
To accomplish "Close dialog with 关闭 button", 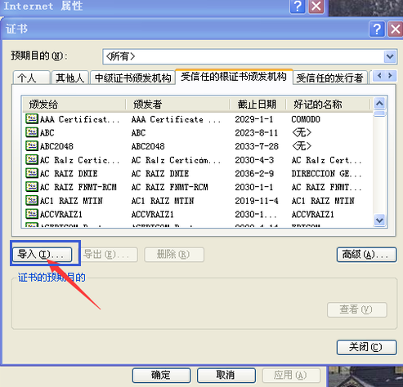I will 366,347.
